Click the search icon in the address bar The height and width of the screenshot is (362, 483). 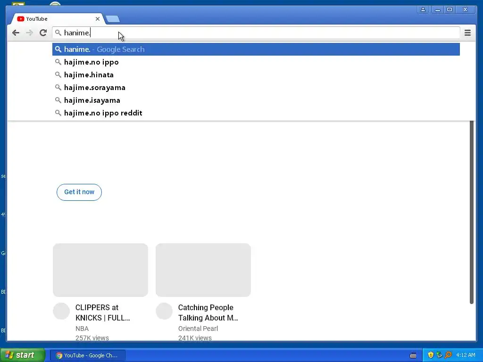pos(58,33)
